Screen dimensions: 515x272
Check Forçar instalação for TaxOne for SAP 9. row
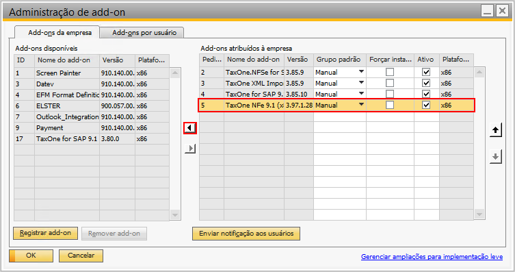click(390, 94)
